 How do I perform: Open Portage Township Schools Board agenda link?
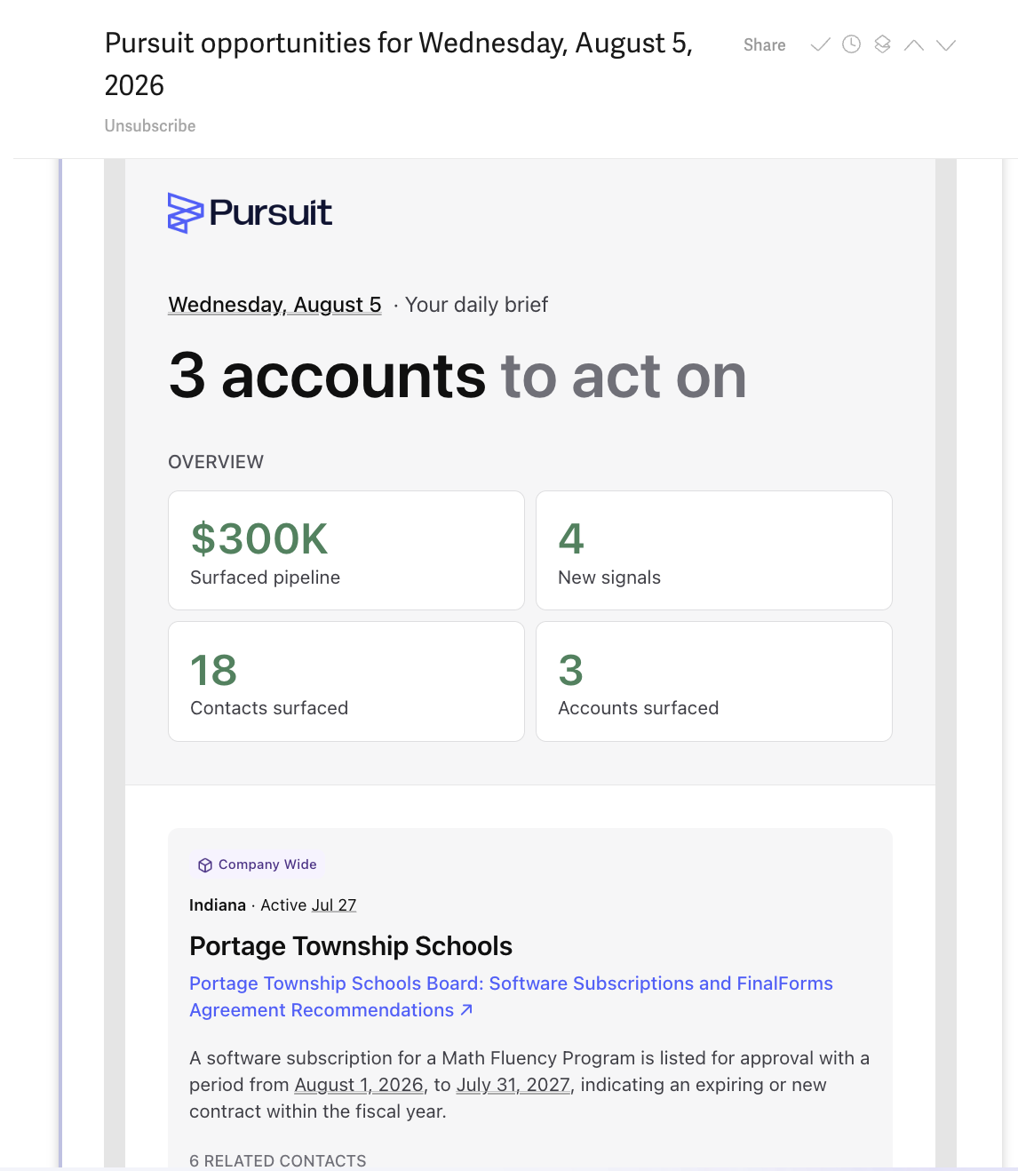(x=511, y=997)
